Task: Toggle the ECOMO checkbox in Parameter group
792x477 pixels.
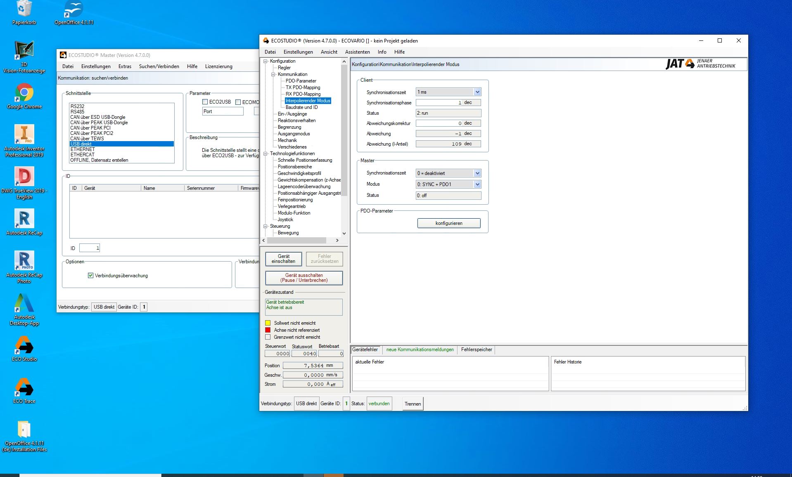Action: coord(238,102)
